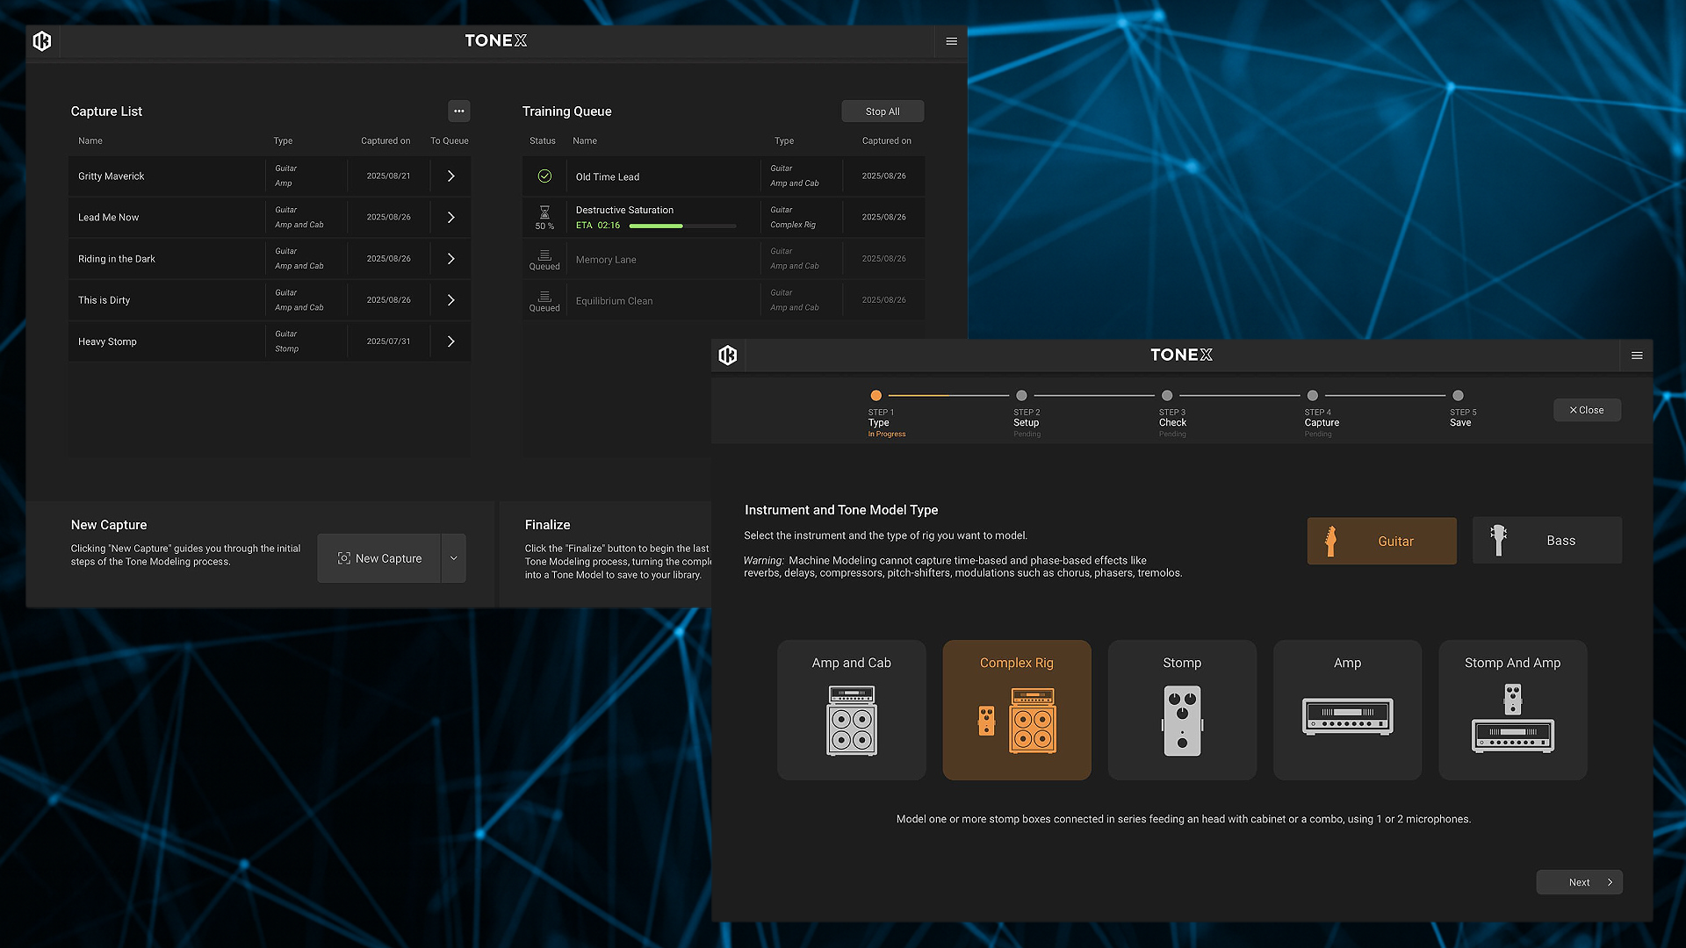Select the Gritty Maverick capture row
Viewport: 1686px width, 948px height.
(270, 176)
